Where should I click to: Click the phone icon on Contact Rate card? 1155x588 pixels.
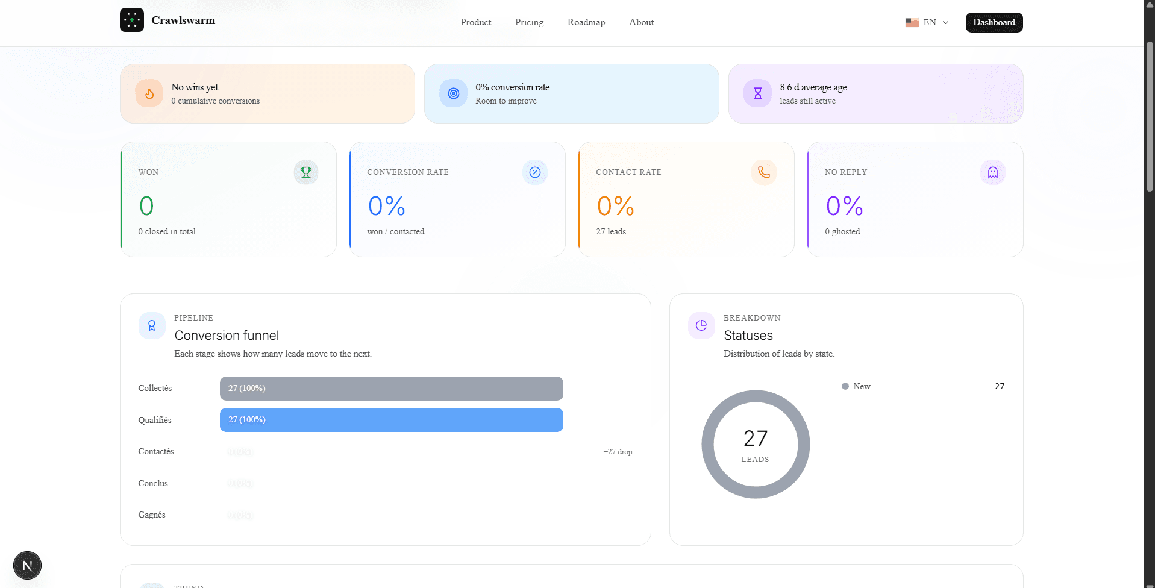(764, 172)
